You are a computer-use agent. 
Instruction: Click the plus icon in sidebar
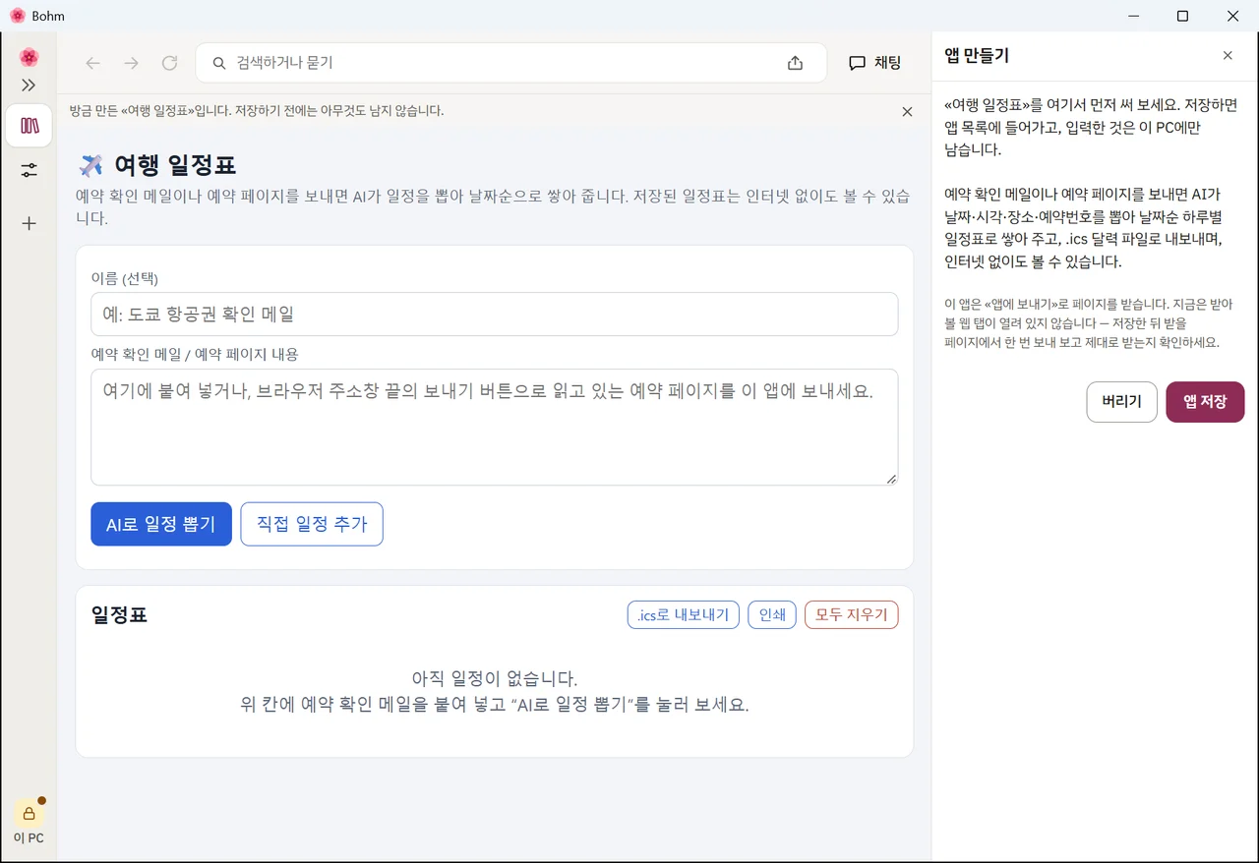(x=29, y=223)
